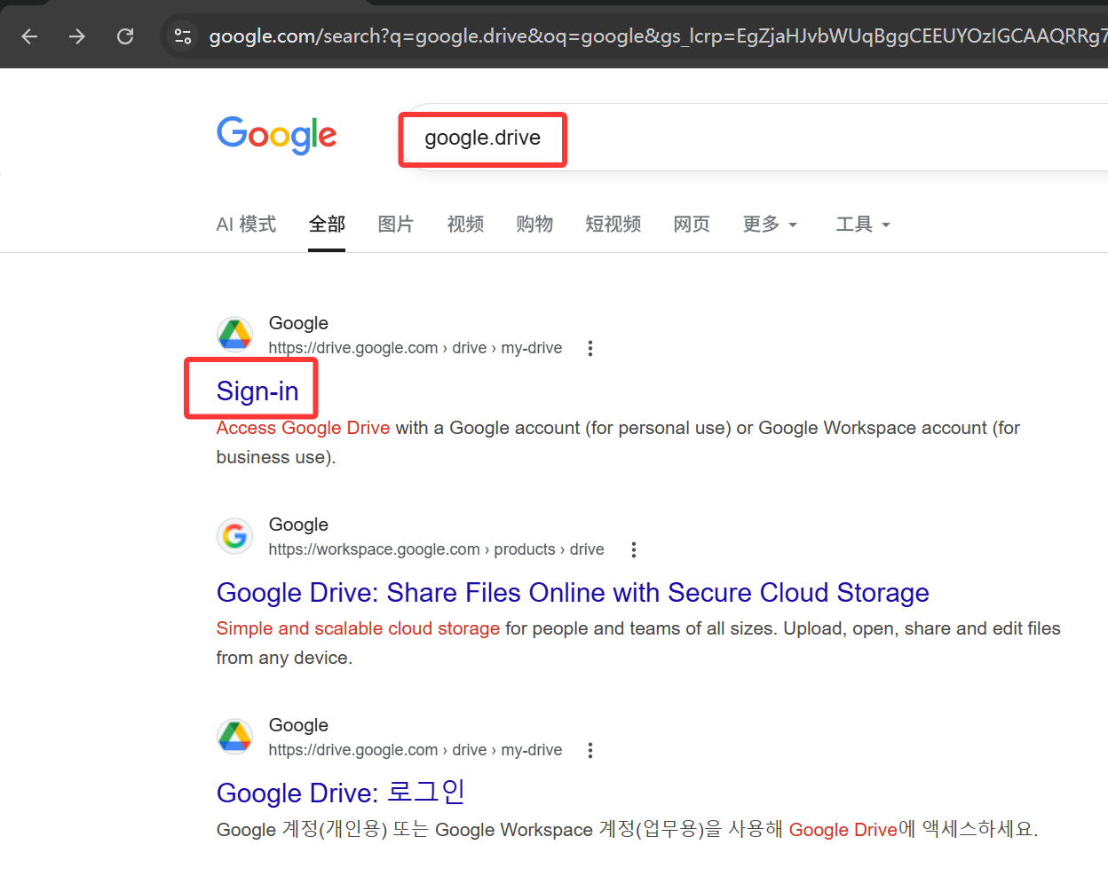Switch to the 图片 tab
The image size is (1108, 884).
coord(396,225)
